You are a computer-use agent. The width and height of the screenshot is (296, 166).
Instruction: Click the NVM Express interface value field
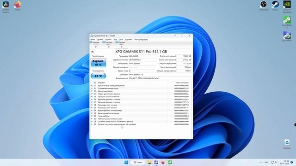coord(142,64)
